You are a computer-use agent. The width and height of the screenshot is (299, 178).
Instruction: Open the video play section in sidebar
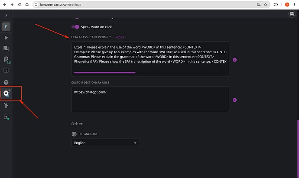pos(6,38)
